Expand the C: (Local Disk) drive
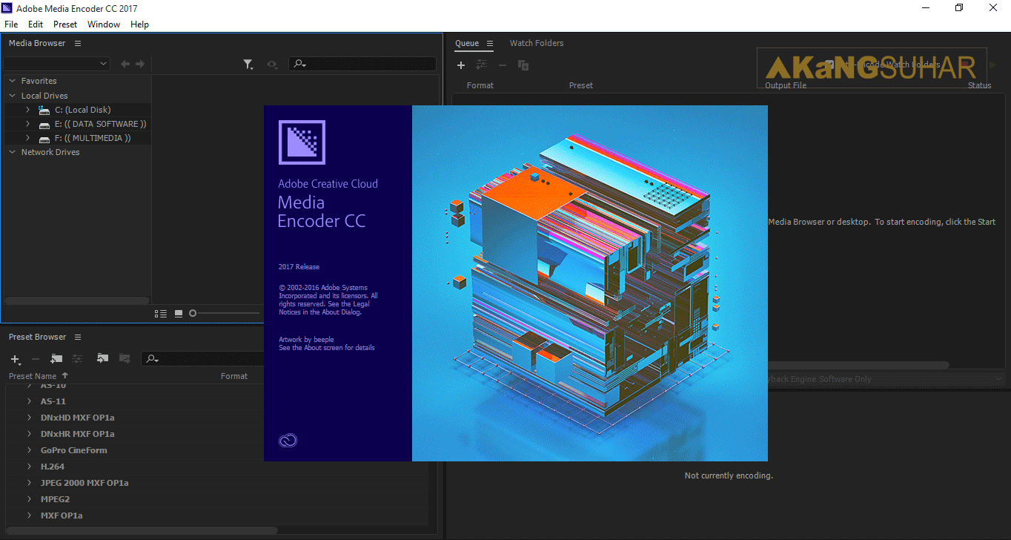Viewport: 1011px width, 540px height. (28, 110)
